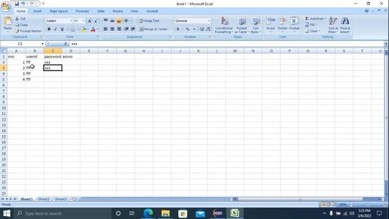Apply Percent Style format
Viewport: 389px width, 219px height.
(188, 29)
